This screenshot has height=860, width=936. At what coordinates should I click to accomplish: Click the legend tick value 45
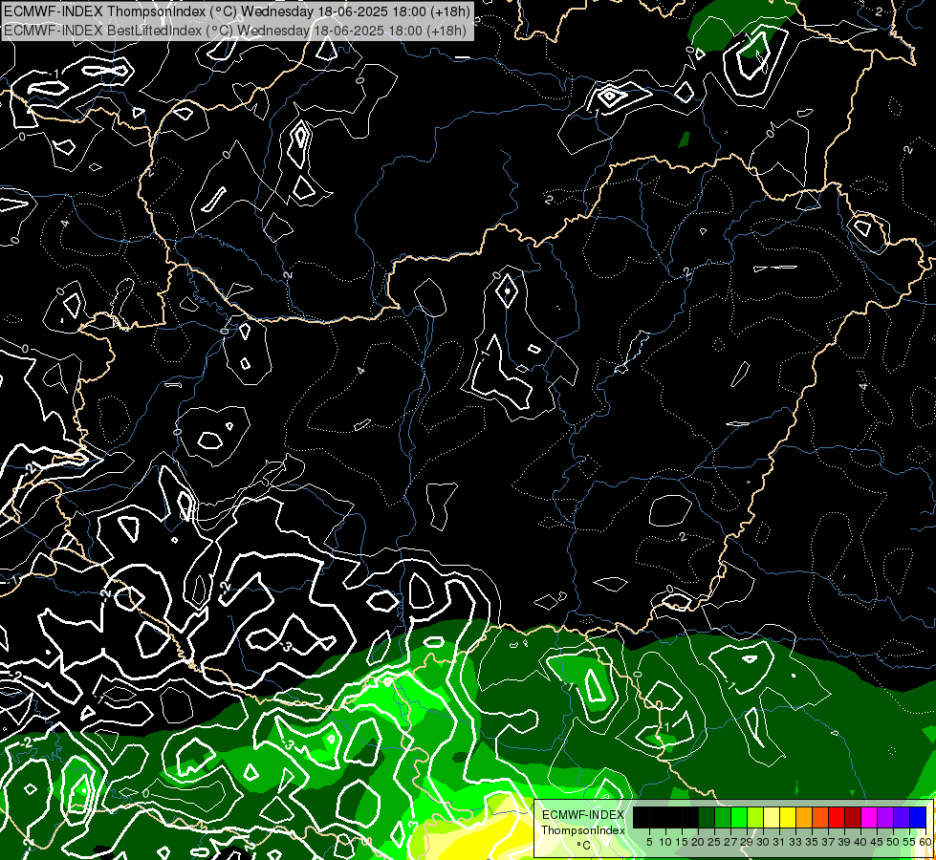point(878,842)
